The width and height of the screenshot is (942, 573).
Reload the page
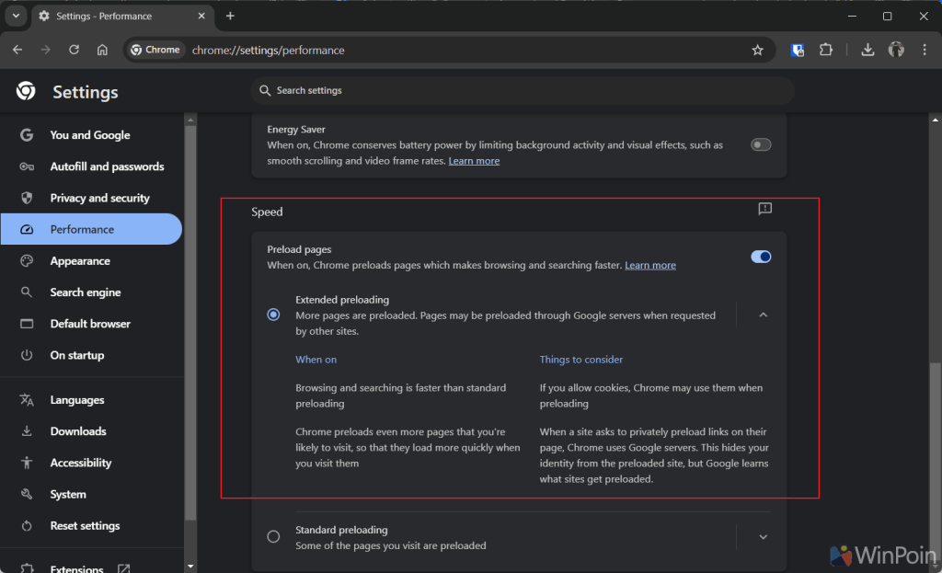[x=74, y=50]
